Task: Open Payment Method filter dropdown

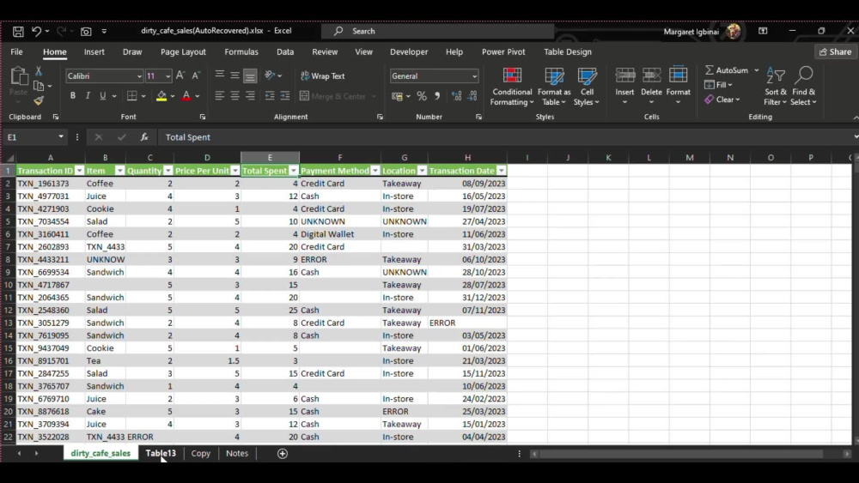Action: point(375,171)
